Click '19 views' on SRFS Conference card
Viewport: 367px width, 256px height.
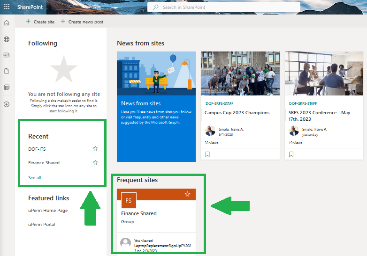point(295,143)
